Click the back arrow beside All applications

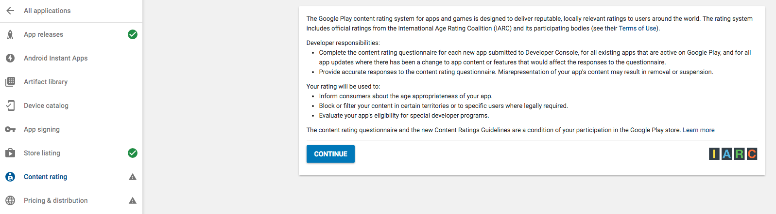(x=10, y=11)
